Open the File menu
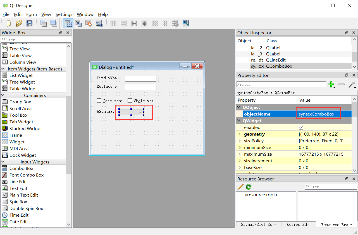This screenshot has width=358, height=235. click(x=6, y=14)
